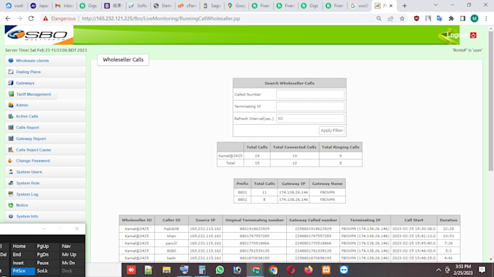Click the PgUp key on on-screen keyboard
494x277 pixels.
[x=43, y=247]
